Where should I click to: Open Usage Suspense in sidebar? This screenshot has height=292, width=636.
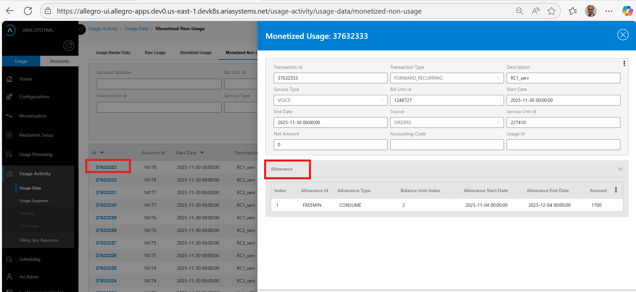pyautogui.click(x=34, y=201)
